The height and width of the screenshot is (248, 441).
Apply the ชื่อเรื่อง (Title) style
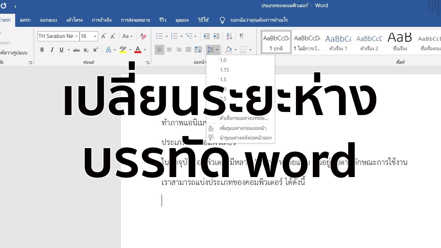400,42
